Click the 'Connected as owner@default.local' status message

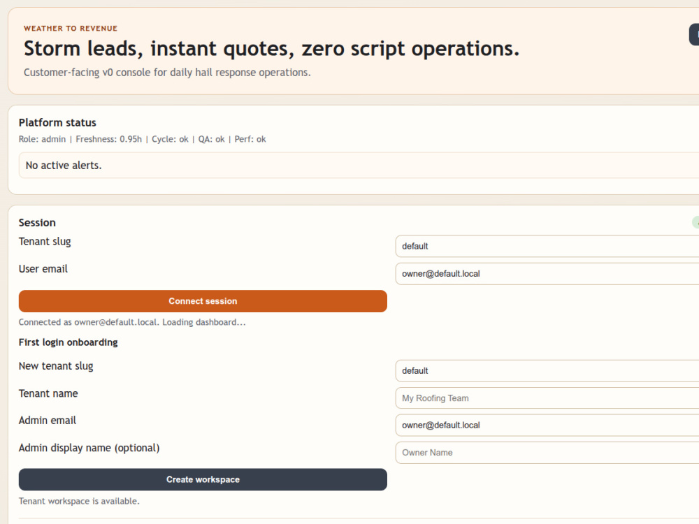click(x=132, y=322)
